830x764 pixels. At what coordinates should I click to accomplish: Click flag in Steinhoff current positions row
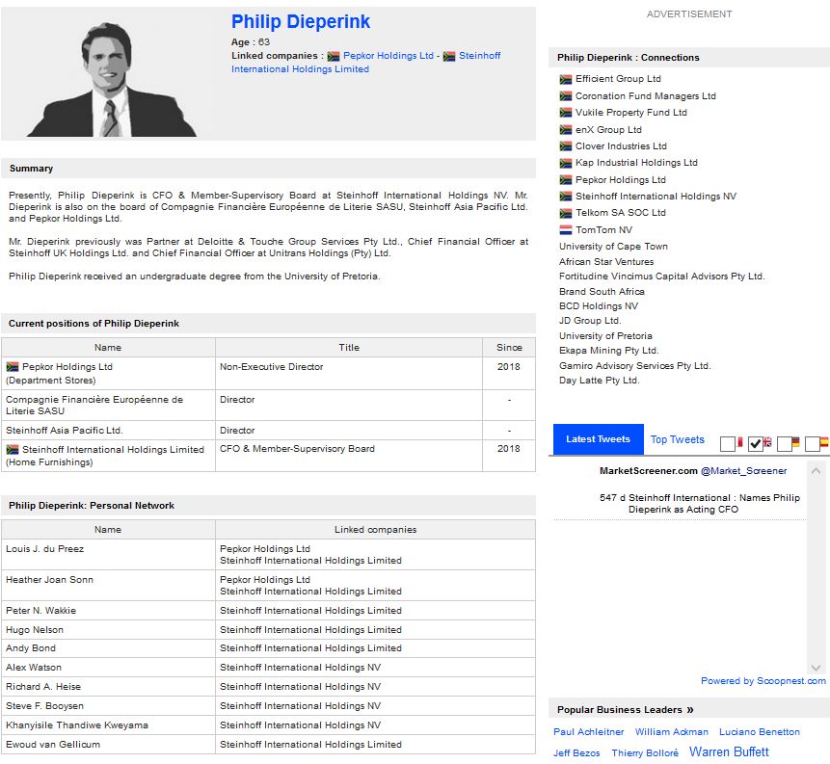point(13,450)
